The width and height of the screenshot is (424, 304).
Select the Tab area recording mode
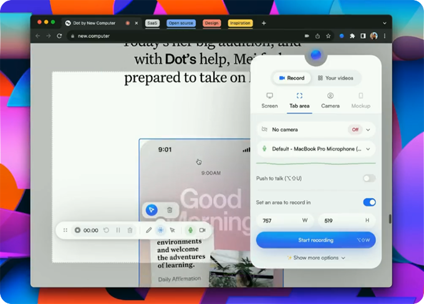299,100
